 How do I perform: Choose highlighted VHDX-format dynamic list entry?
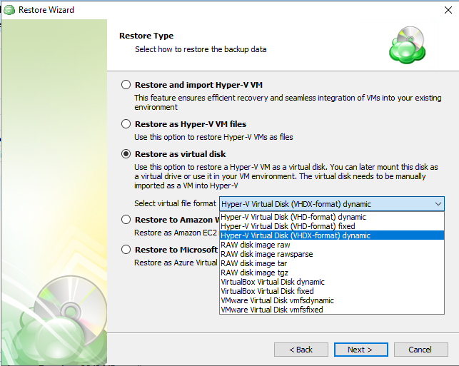(296, 235)
